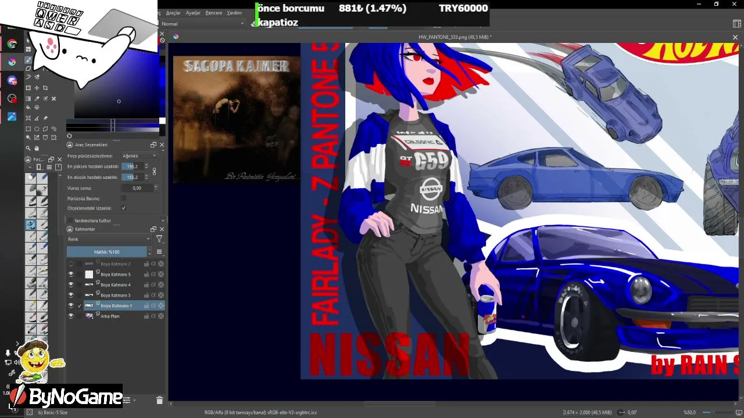This screenshot has height=418, width=744.
Task: Select the Polygon tool in toolbox
Action: point(28,69)
